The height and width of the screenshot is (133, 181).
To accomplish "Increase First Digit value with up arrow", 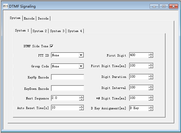I will [151, 54].
